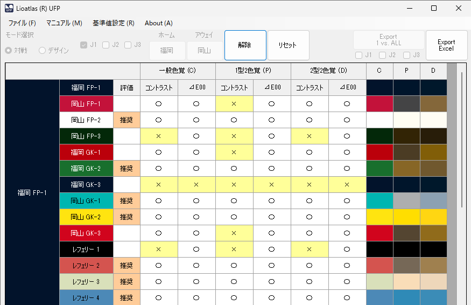Click the Export Excel button

[x=446, y=45]
